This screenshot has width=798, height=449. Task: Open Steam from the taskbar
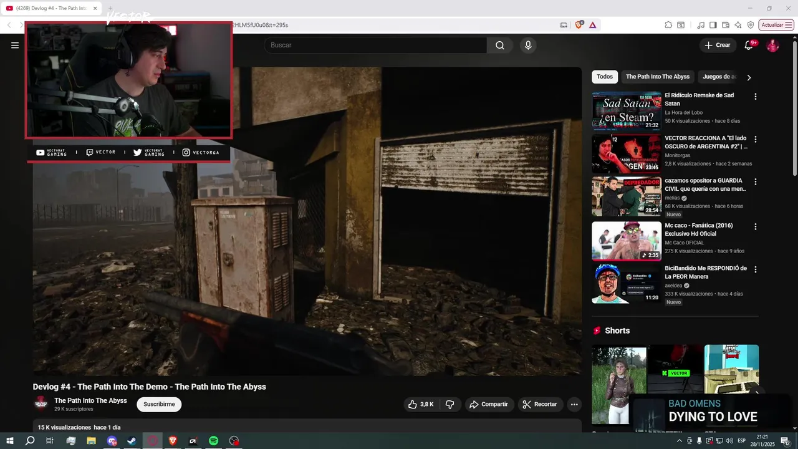tap(132, 441)
